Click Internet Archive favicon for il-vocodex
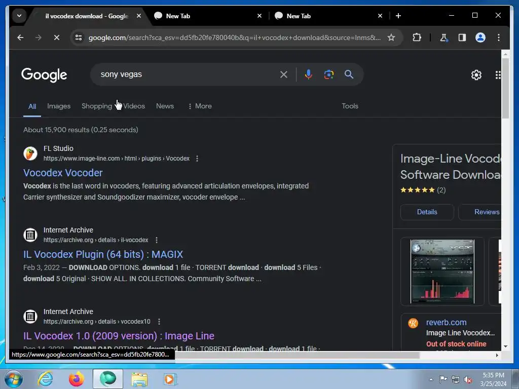 click(30, 235)
